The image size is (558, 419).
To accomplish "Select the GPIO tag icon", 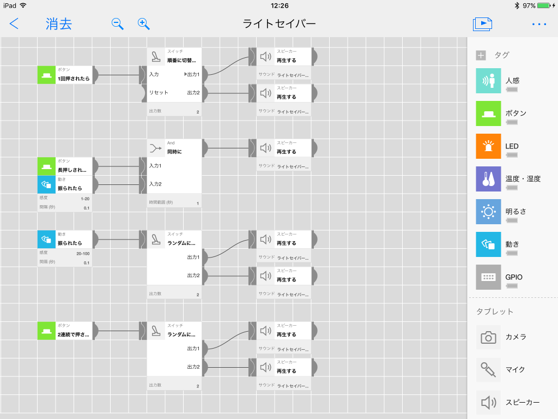I will [x=488, y=277].
